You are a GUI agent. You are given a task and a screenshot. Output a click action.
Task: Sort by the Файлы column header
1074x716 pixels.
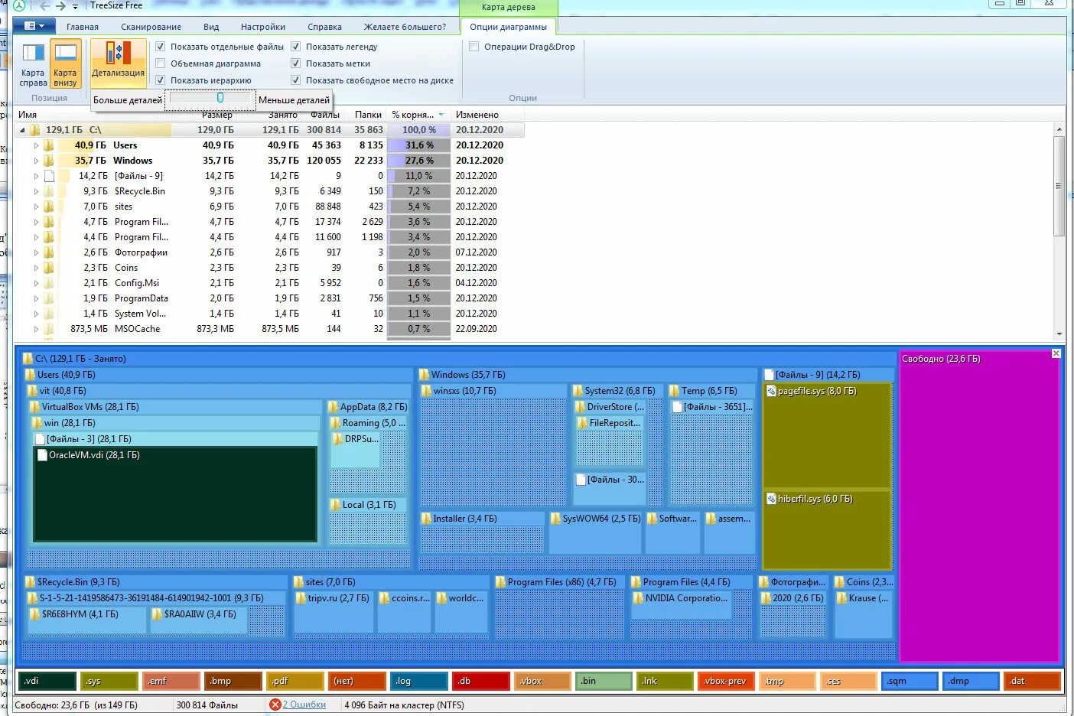[x=325, y=115]
